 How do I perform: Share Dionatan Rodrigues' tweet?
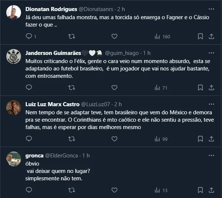[x=212, y=37]
